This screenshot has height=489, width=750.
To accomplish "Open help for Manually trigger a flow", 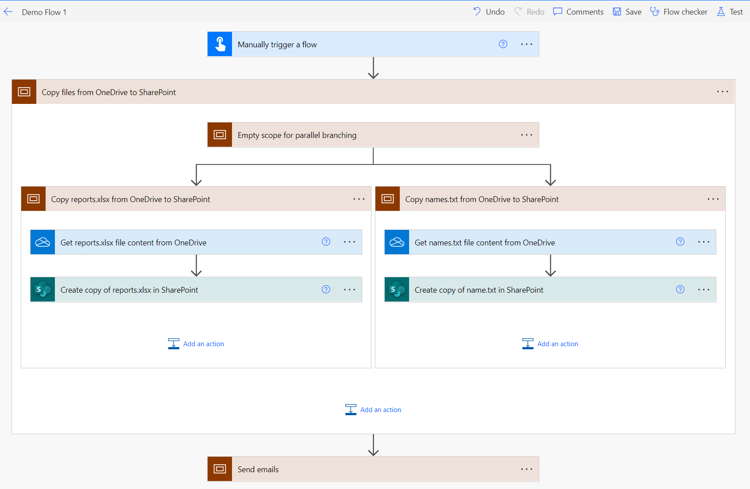I will [503, 44].
